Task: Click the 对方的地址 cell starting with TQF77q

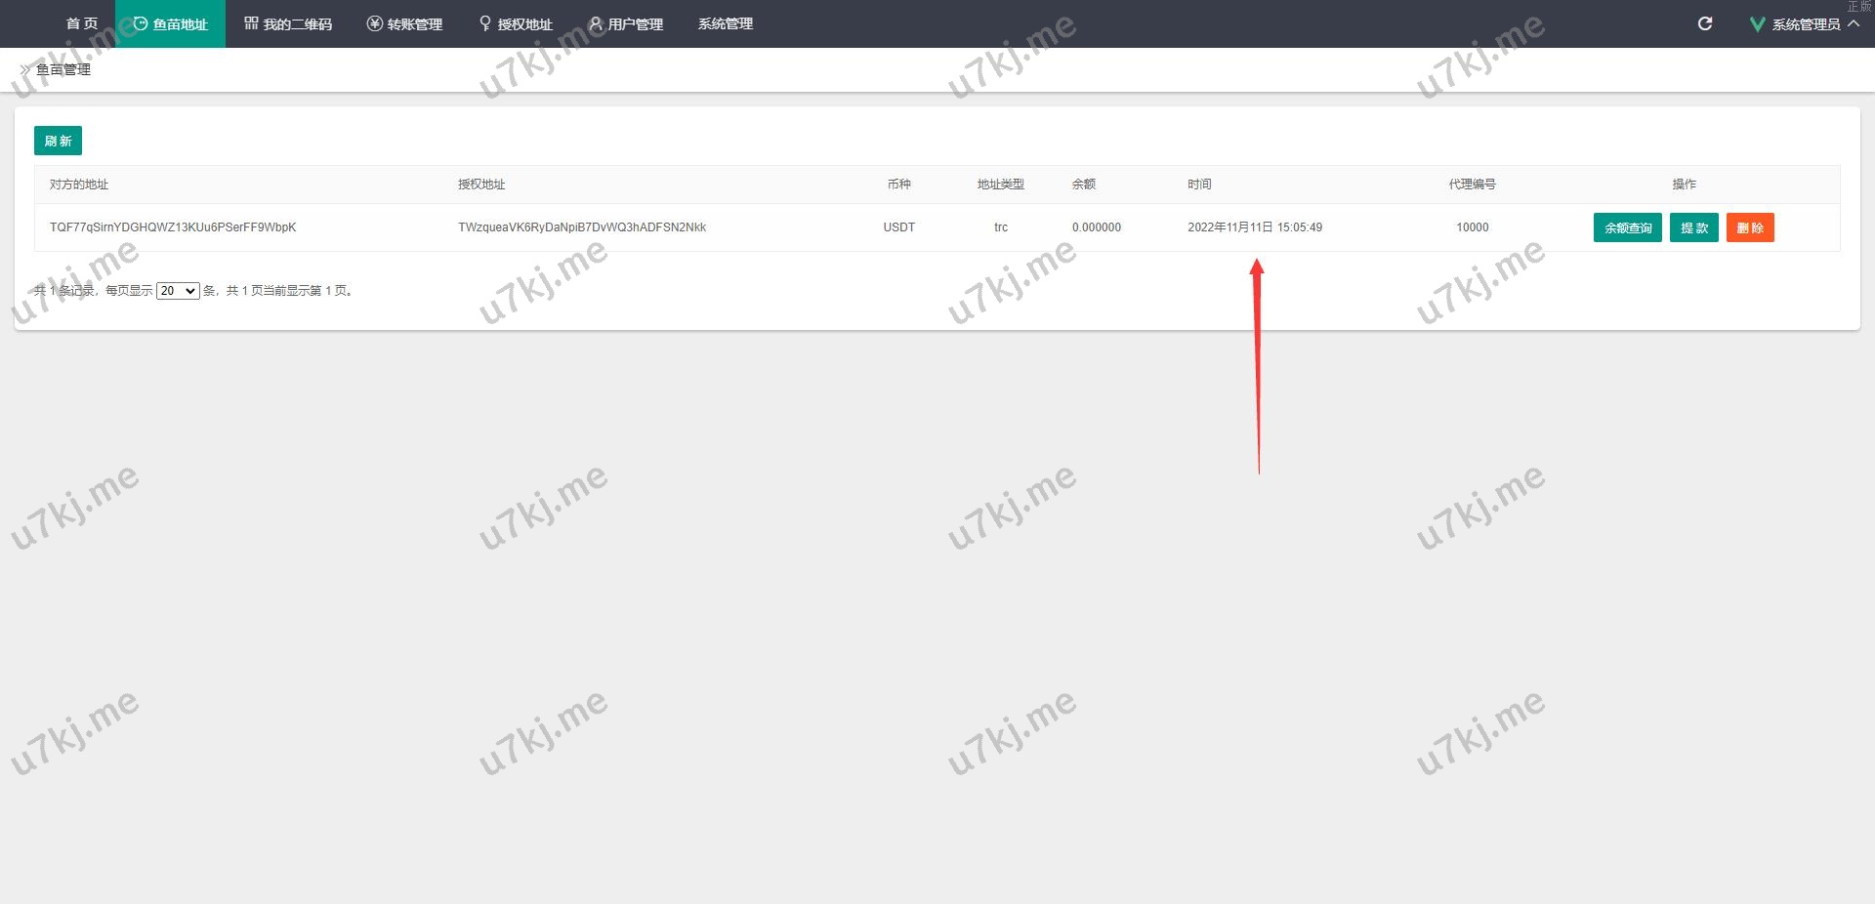Action: (x=173, y=227)
